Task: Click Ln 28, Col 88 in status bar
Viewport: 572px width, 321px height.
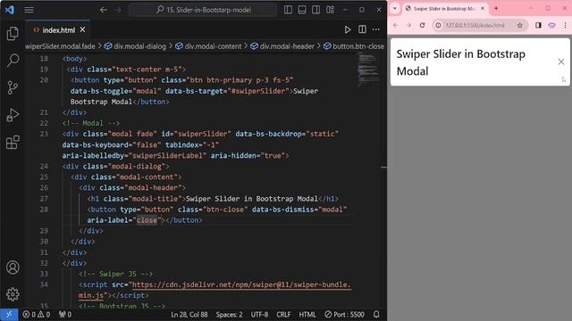Action: (x=189, y=315)
